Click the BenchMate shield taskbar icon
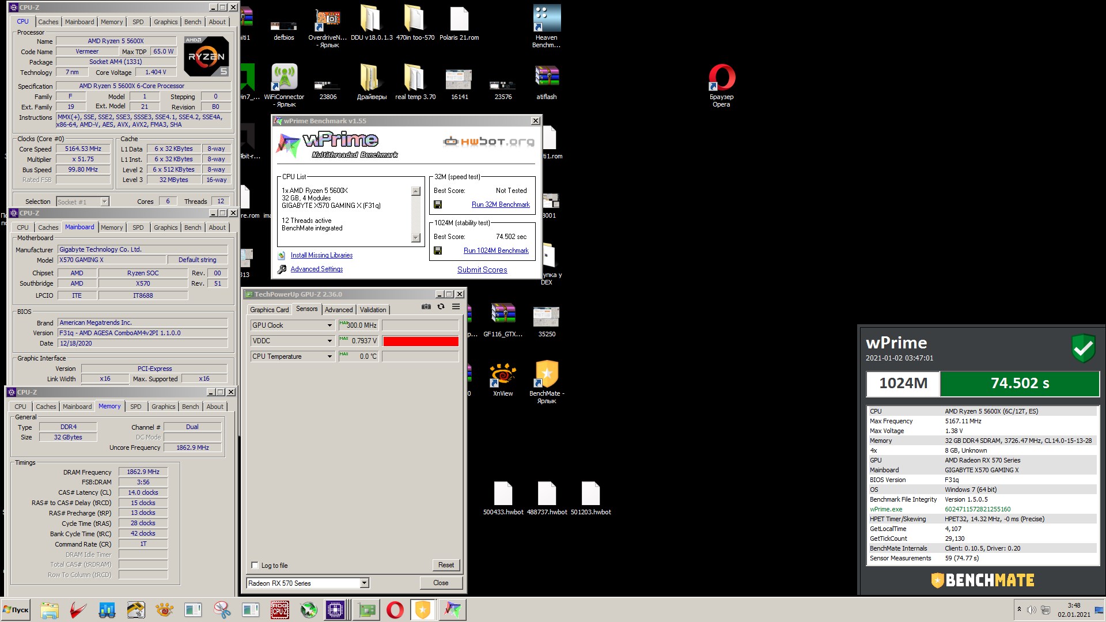The image size is (1106, 622). [423, 610]
